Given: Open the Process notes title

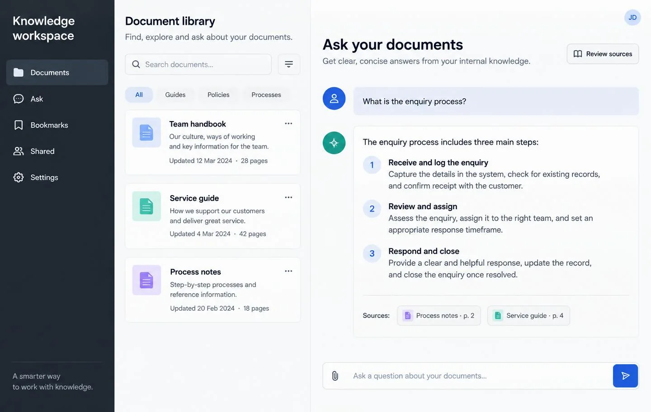Looking at the screenshot, I should (195, 272).
